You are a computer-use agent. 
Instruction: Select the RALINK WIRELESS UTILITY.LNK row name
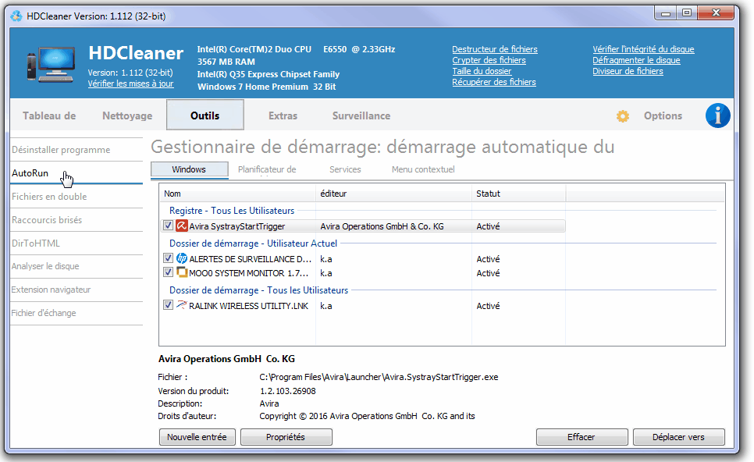(249, 306)
